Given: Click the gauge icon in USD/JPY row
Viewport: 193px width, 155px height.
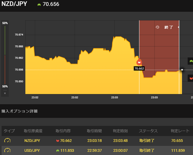Looking at the screenshot, I should (x=7, y=150).
